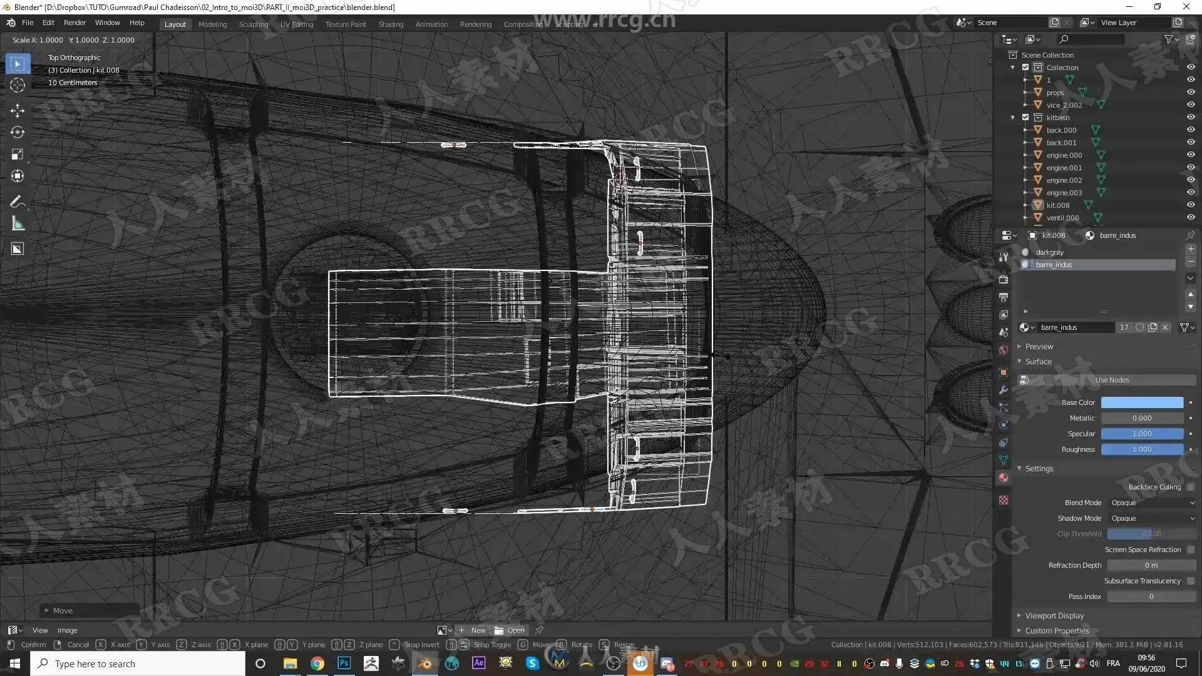Hide engine.002 object with eye icon
This screenshot has width=1202, height=676.
[x=1191, y=180]
